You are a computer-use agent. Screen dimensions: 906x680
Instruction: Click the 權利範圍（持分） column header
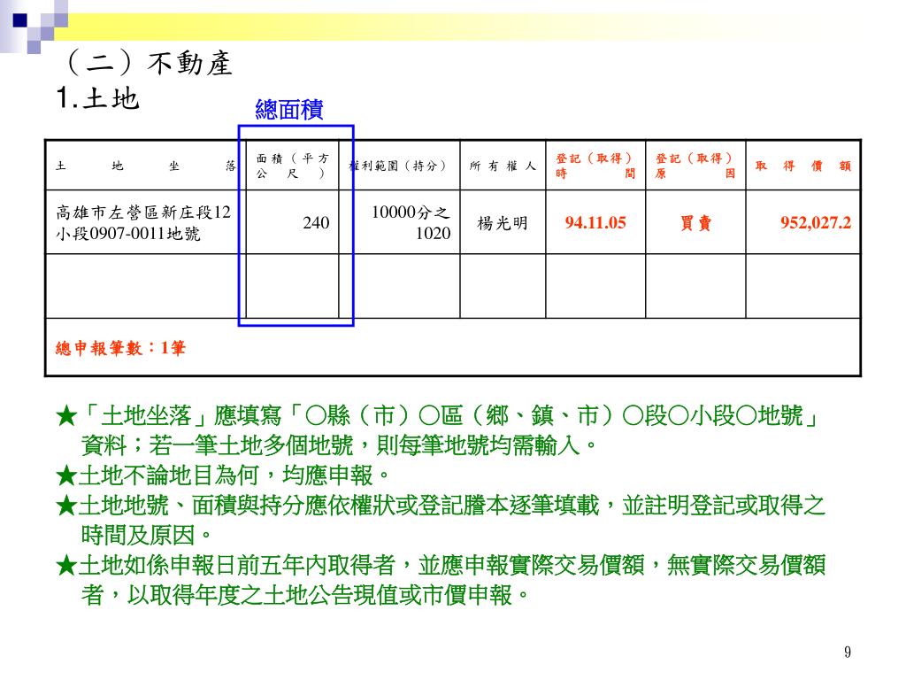397,166
